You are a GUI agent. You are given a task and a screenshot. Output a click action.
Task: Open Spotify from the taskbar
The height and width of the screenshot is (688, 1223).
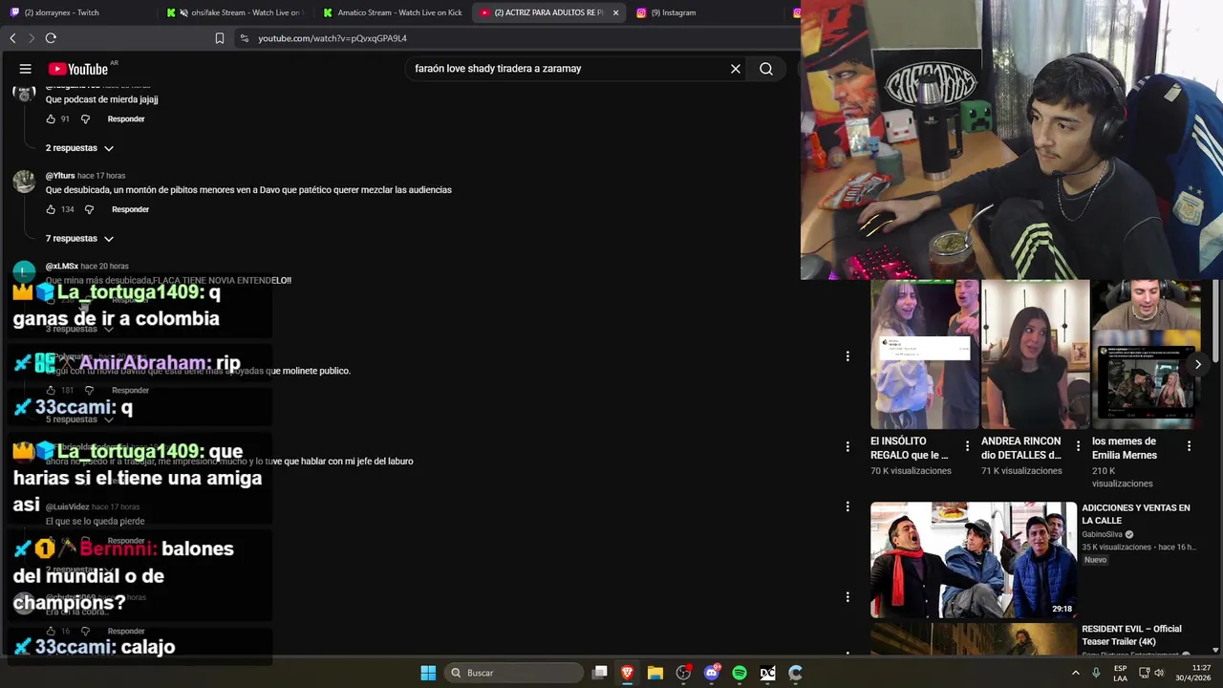[740, 673]
